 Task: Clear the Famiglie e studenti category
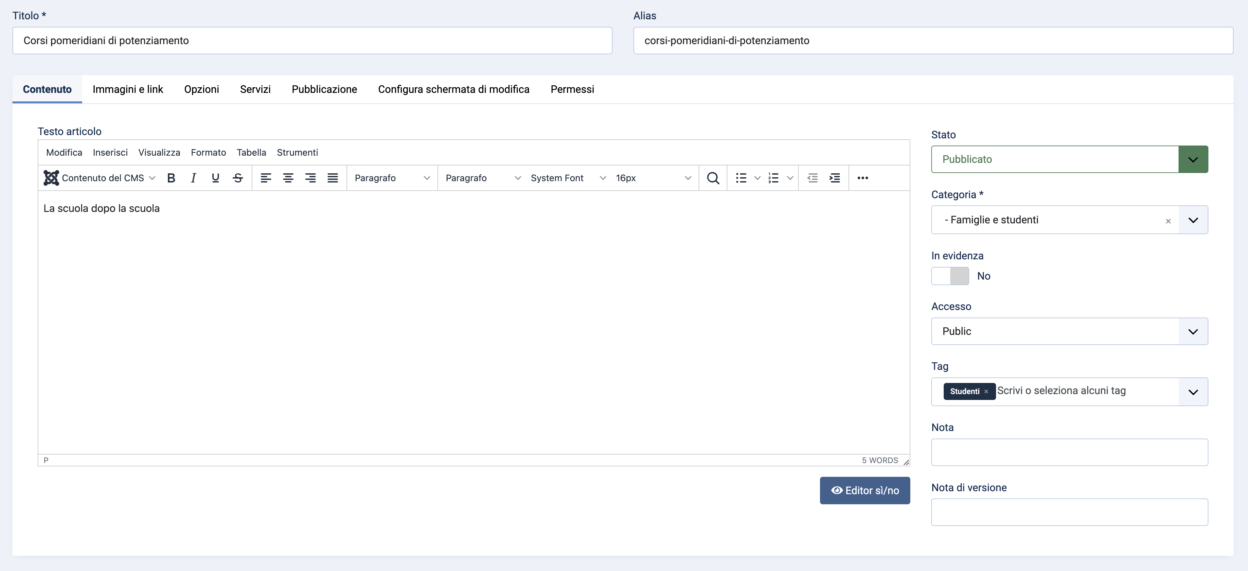(1168, 221)
